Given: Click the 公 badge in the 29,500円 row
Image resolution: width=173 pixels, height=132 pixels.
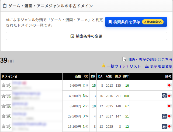Looking at the screenshot, I should click(164, 116).
